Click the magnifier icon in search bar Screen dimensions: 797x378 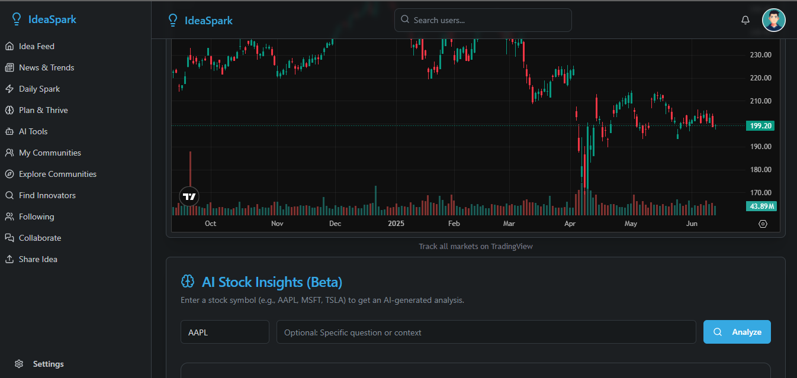pyautogui.click(x=405, y=20)
